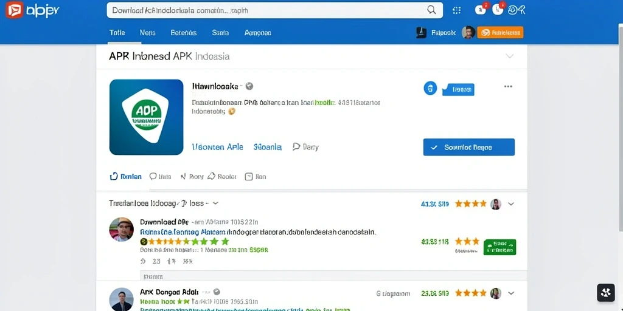Open the Betendes tab
Screen dimensions: 623x311
(184, 33)
